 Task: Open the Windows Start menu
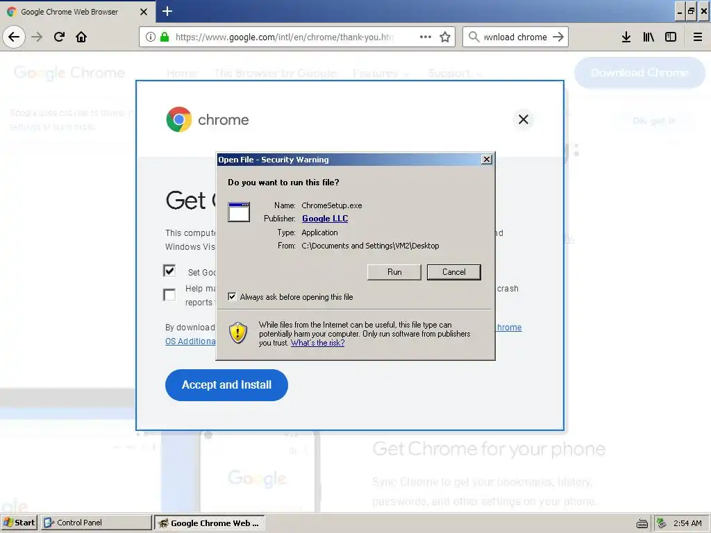tap(19, 523)
